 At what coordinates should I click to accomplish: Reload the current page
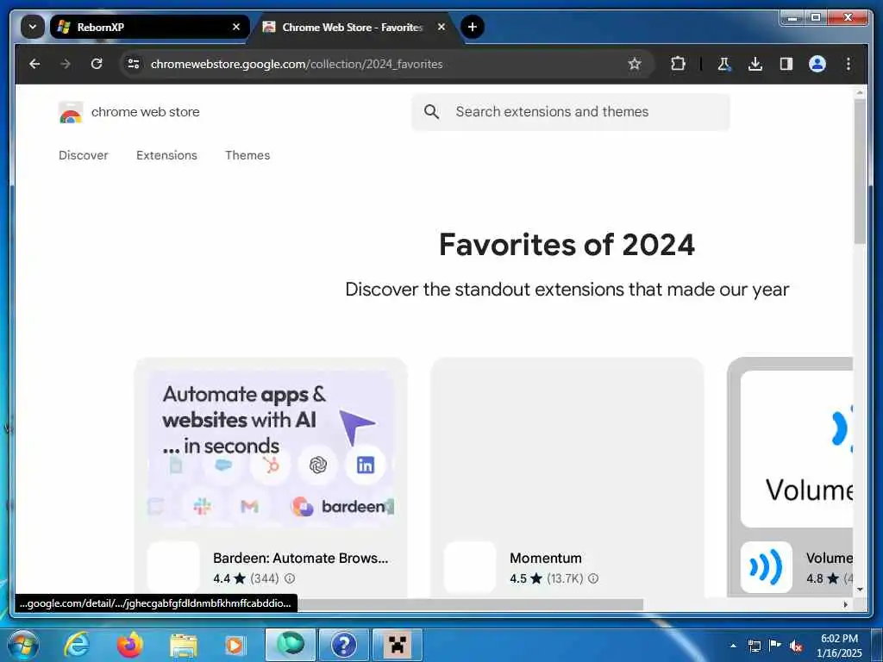tap(97, 64)
